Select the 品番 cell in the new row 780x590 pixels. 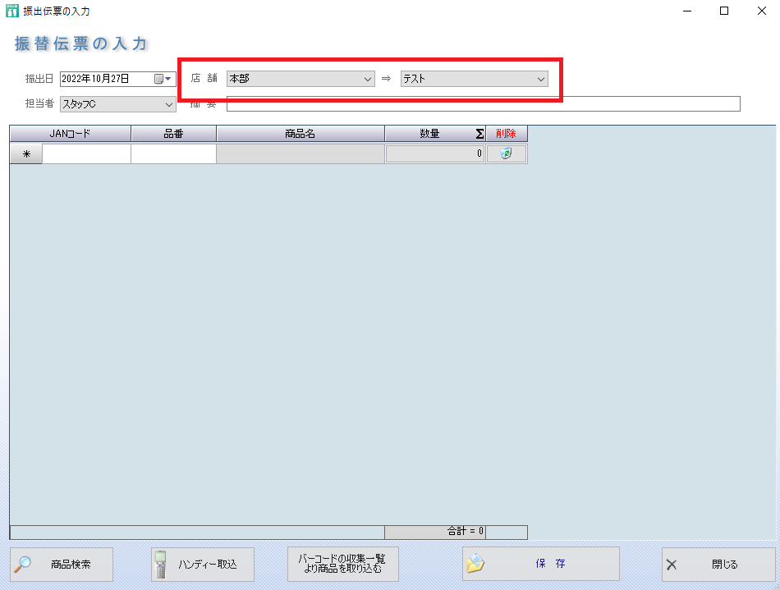(x=173, y=153)
